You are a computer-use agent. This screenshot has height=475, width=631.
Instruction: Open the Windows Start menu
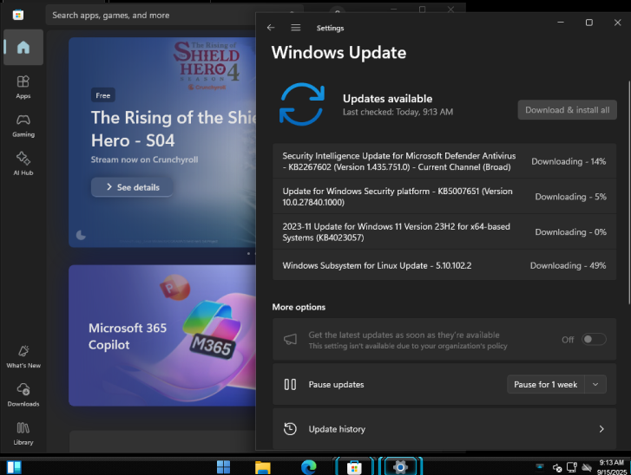223,467
